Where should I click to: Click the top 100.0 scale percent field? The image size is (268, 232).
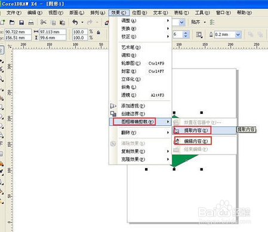tap(80, 32)
